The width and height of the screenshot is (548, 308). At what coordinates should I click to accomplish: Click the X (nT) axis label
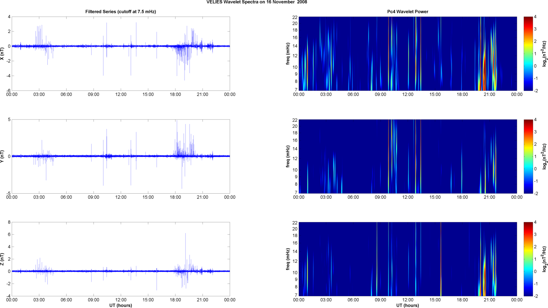[2, 54]
